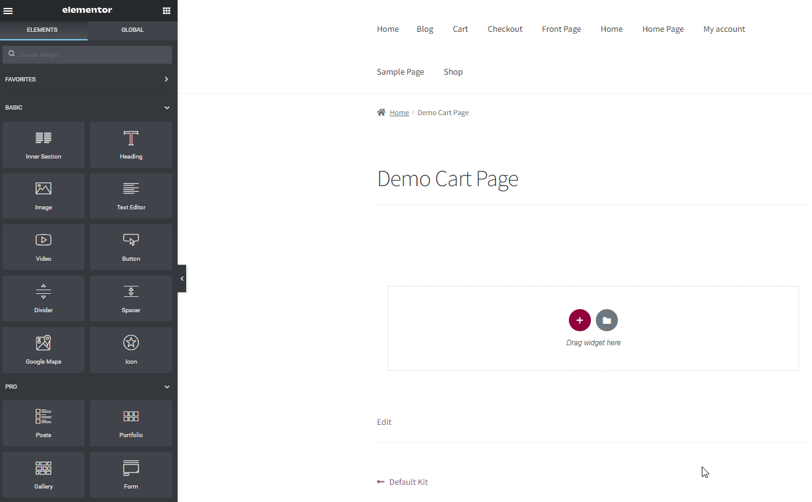Select the Video widget
The height and width of the screenshot is (502, 812).
[x=43, y=247]
